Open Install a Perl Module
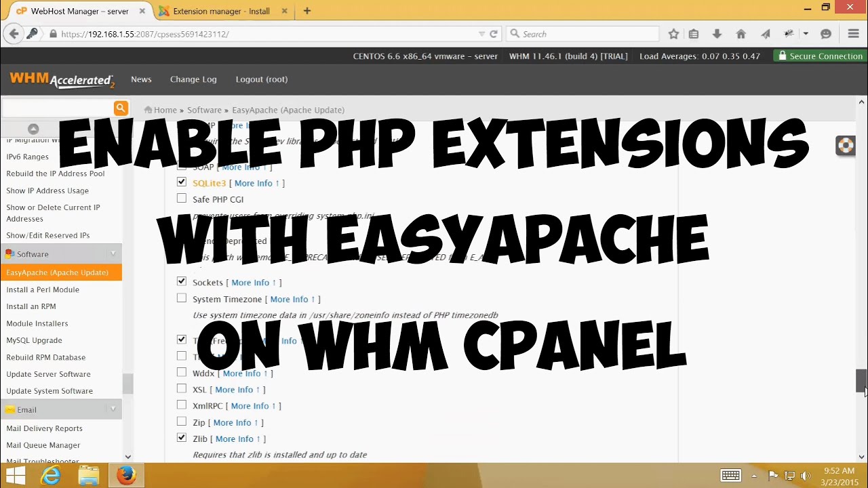The width and height of the screenshot is (868, 488). [x=43, y=289]
